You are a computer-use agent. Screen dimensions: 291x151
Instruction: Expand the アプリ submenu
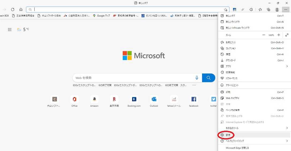pos(255,66)
